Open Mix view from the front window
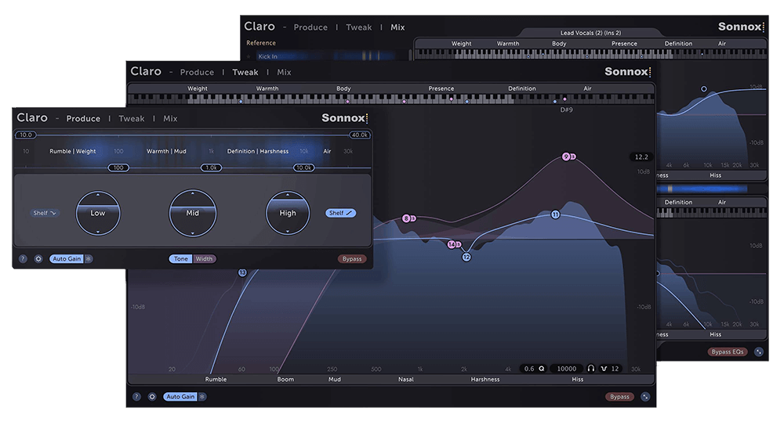The image size is (784, 425). click(x=170, y=118)
